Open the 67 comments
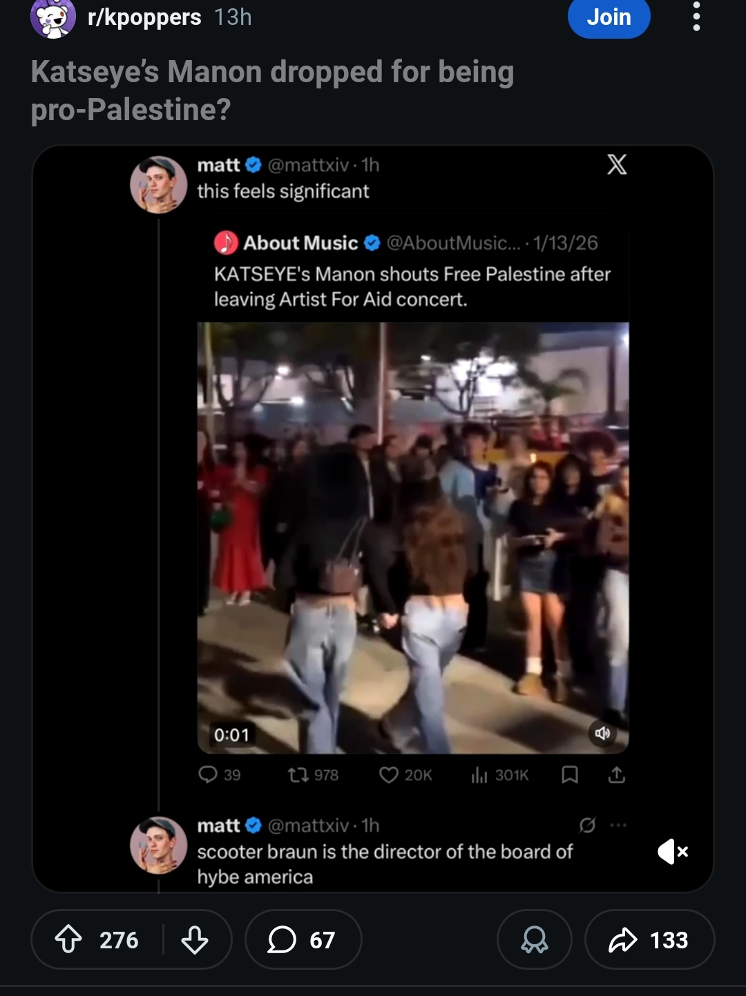Screen dimensions: 746x996 point(303,939)
